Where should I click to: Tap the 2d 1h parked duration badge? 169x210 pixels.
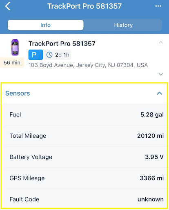(58, 55)
